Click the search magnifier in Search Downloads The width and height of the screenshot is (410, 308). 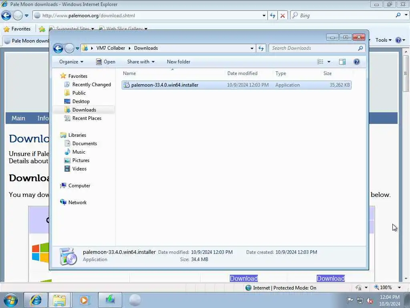(x=360, y=48)
